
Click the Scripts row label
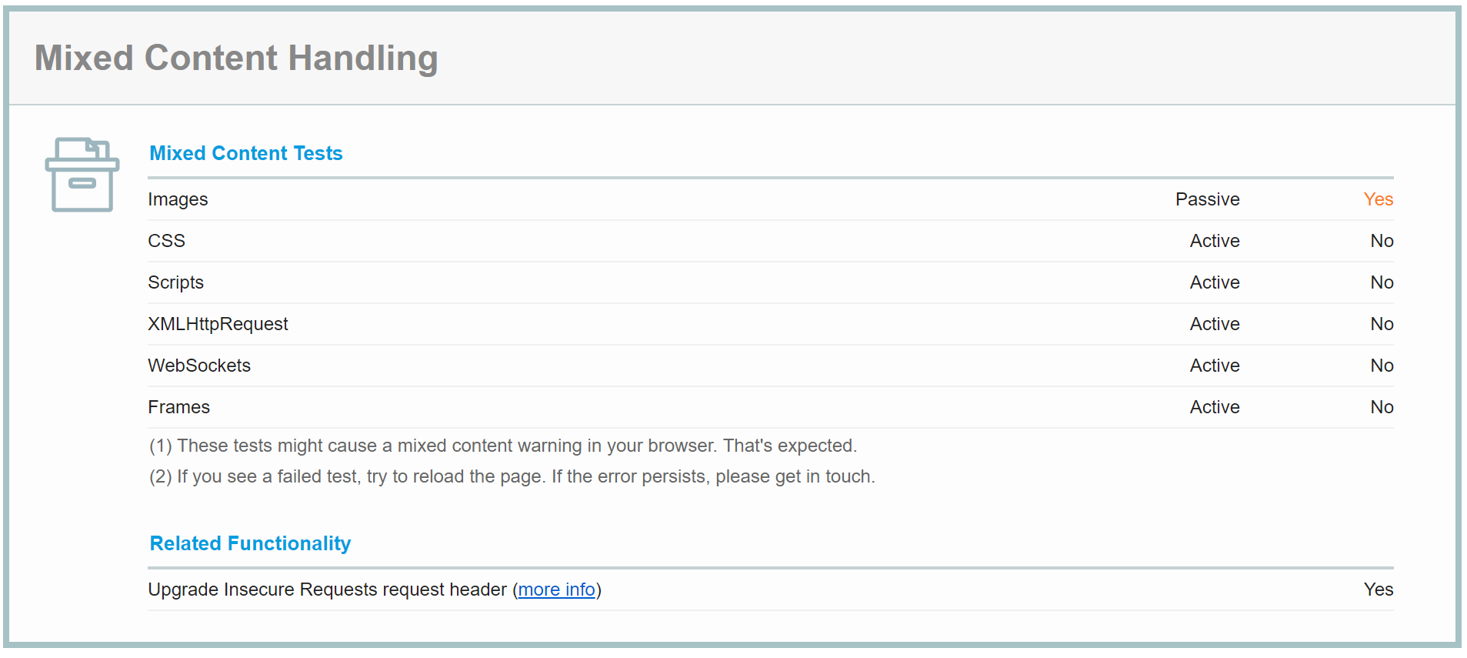coord(175,282)
